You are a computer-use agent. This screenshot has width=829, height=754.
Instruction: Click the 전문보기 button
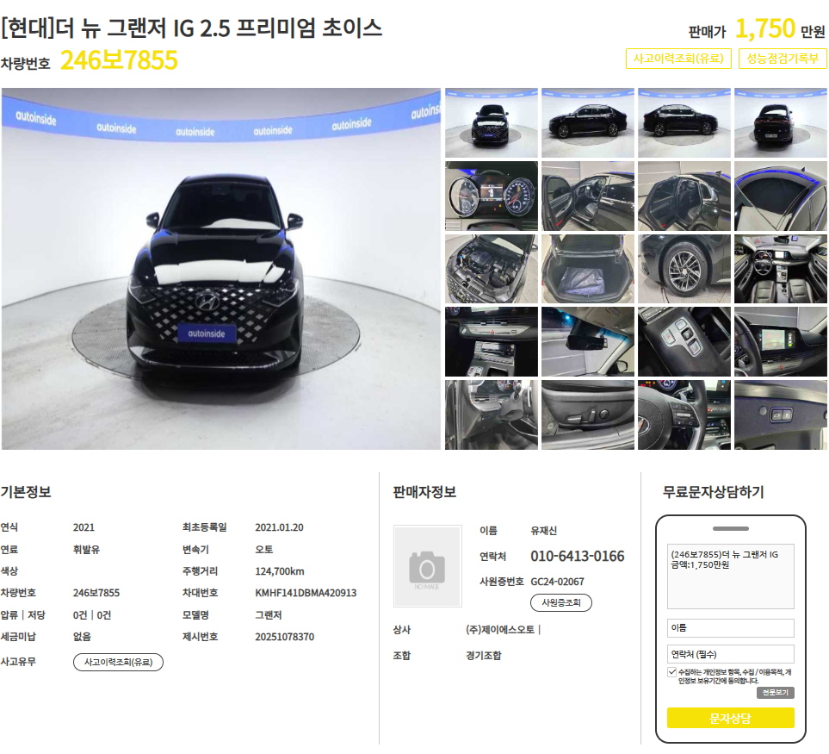click(x=775, y=692)
